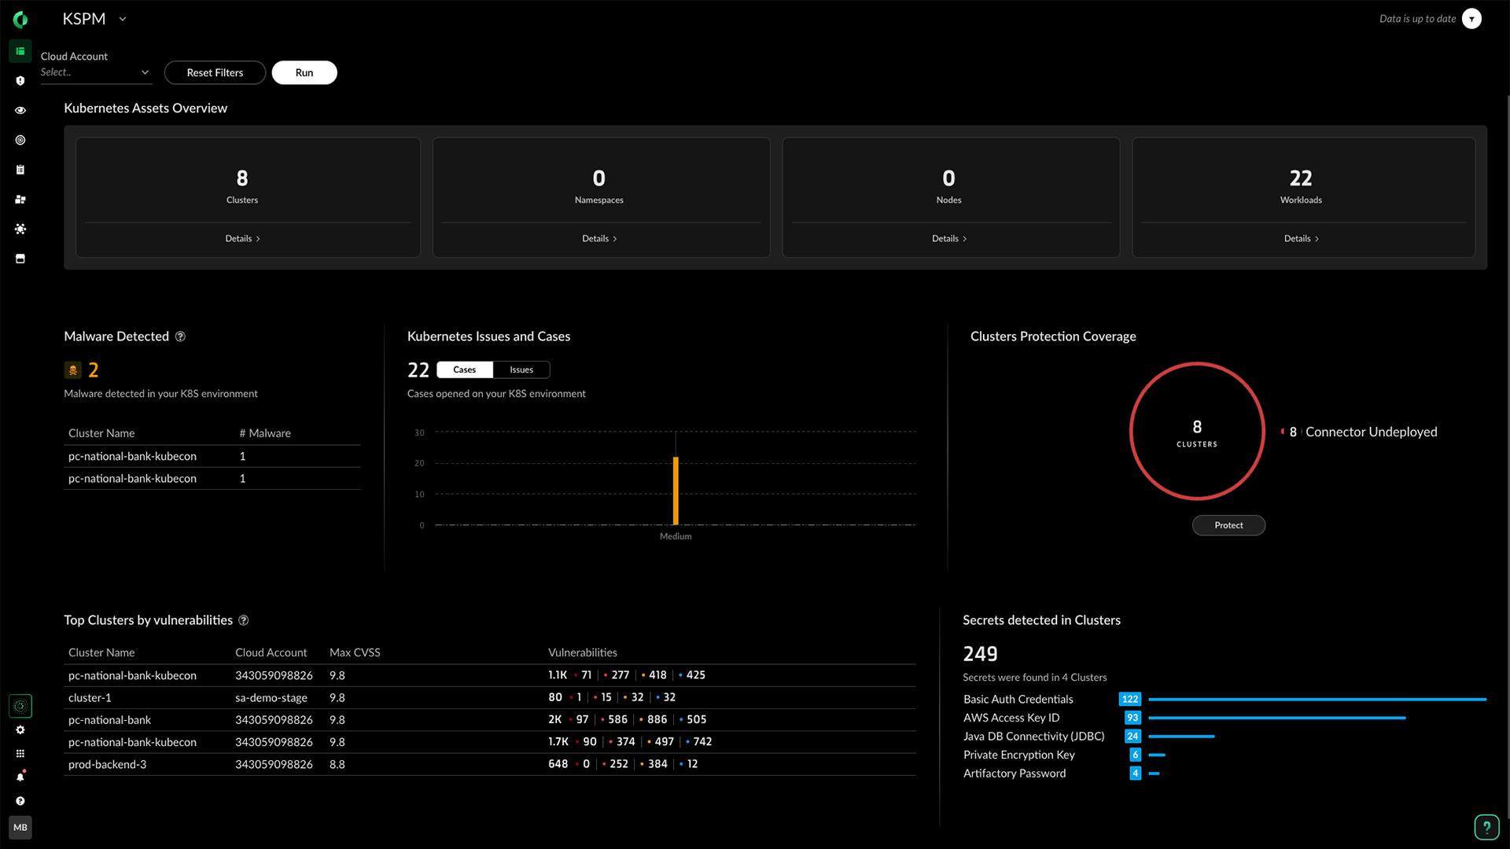Open the MB user avatar menu
1510x849 pixels.
[x=20, y=827]
